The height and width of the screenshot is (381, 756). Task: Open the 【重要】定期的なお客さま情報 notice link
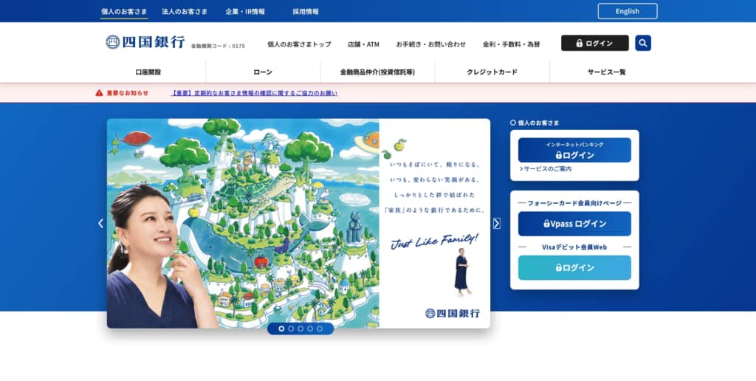254,93
